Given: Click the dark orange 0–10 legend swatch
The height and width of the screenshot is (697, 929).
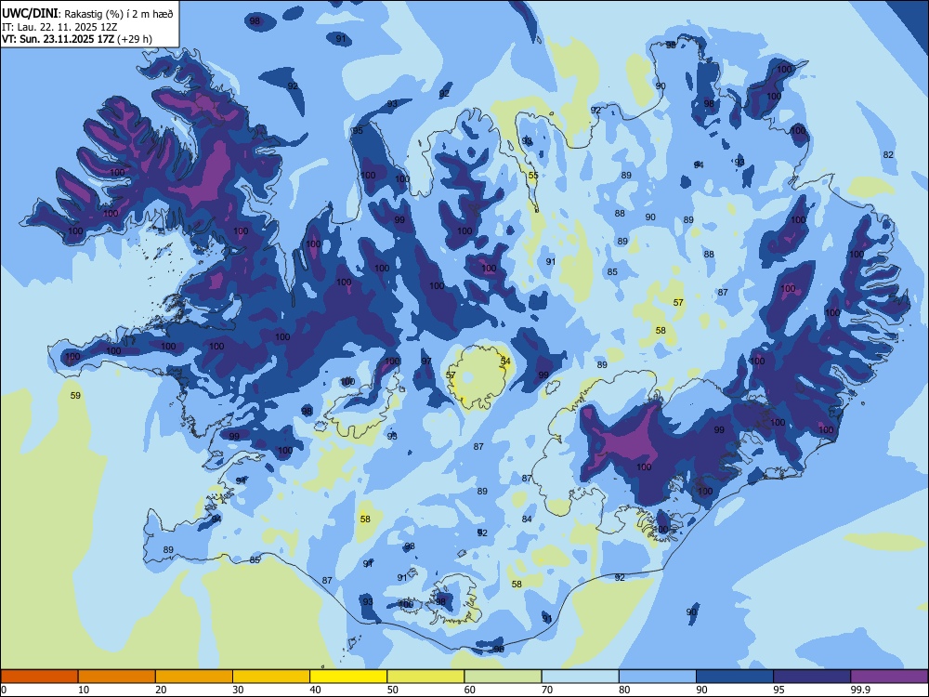Looking at the screenshot, I should 39,677.
